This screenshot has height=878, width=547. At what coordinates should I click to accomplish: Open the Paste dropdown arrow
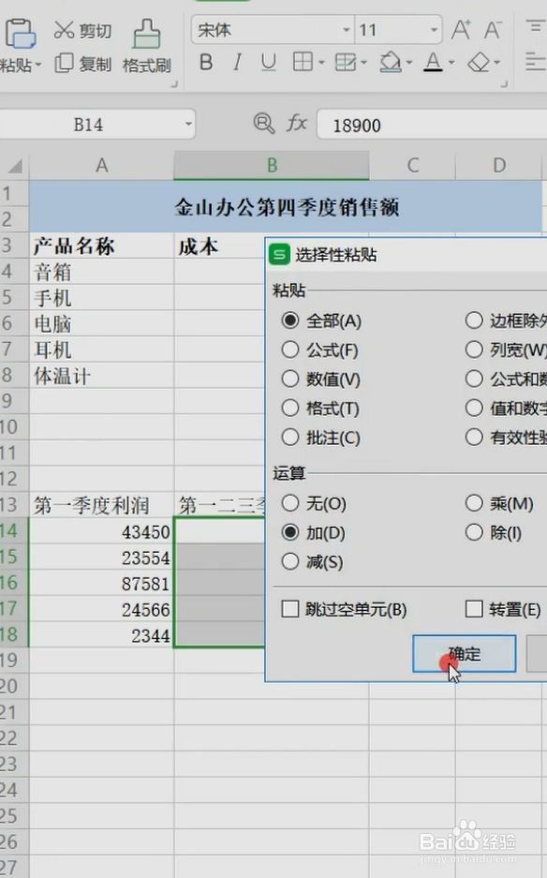[x=38, y=65]
